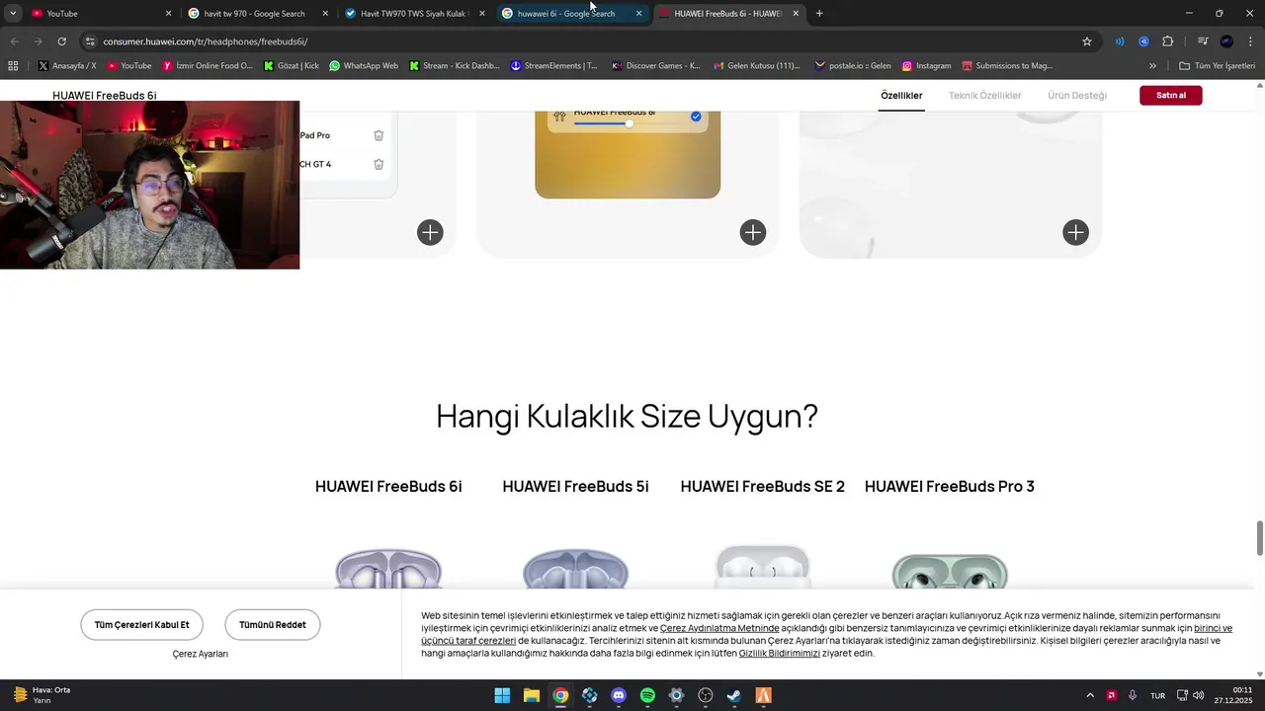Viewport: 1265px width, 711px height.
Task: Click the red 'Satın al' button
Action: [1171, 95]
